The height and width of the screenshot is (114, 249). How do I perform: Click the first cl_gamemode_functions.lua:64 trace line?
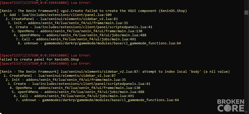click(x=99, y=43)
